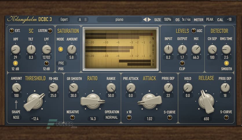Click the LPF value 12702
Screen dimensions: 242x140
click(46, 57)
